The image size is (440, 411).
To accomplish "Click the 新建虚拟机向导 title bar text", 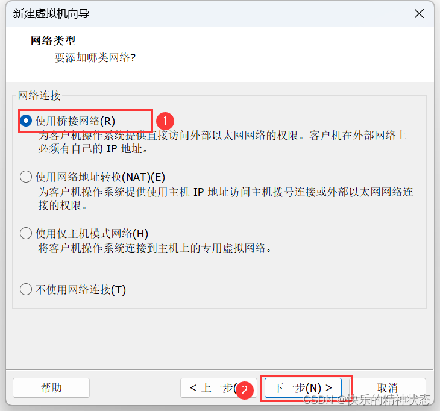I will click(51, 14).
